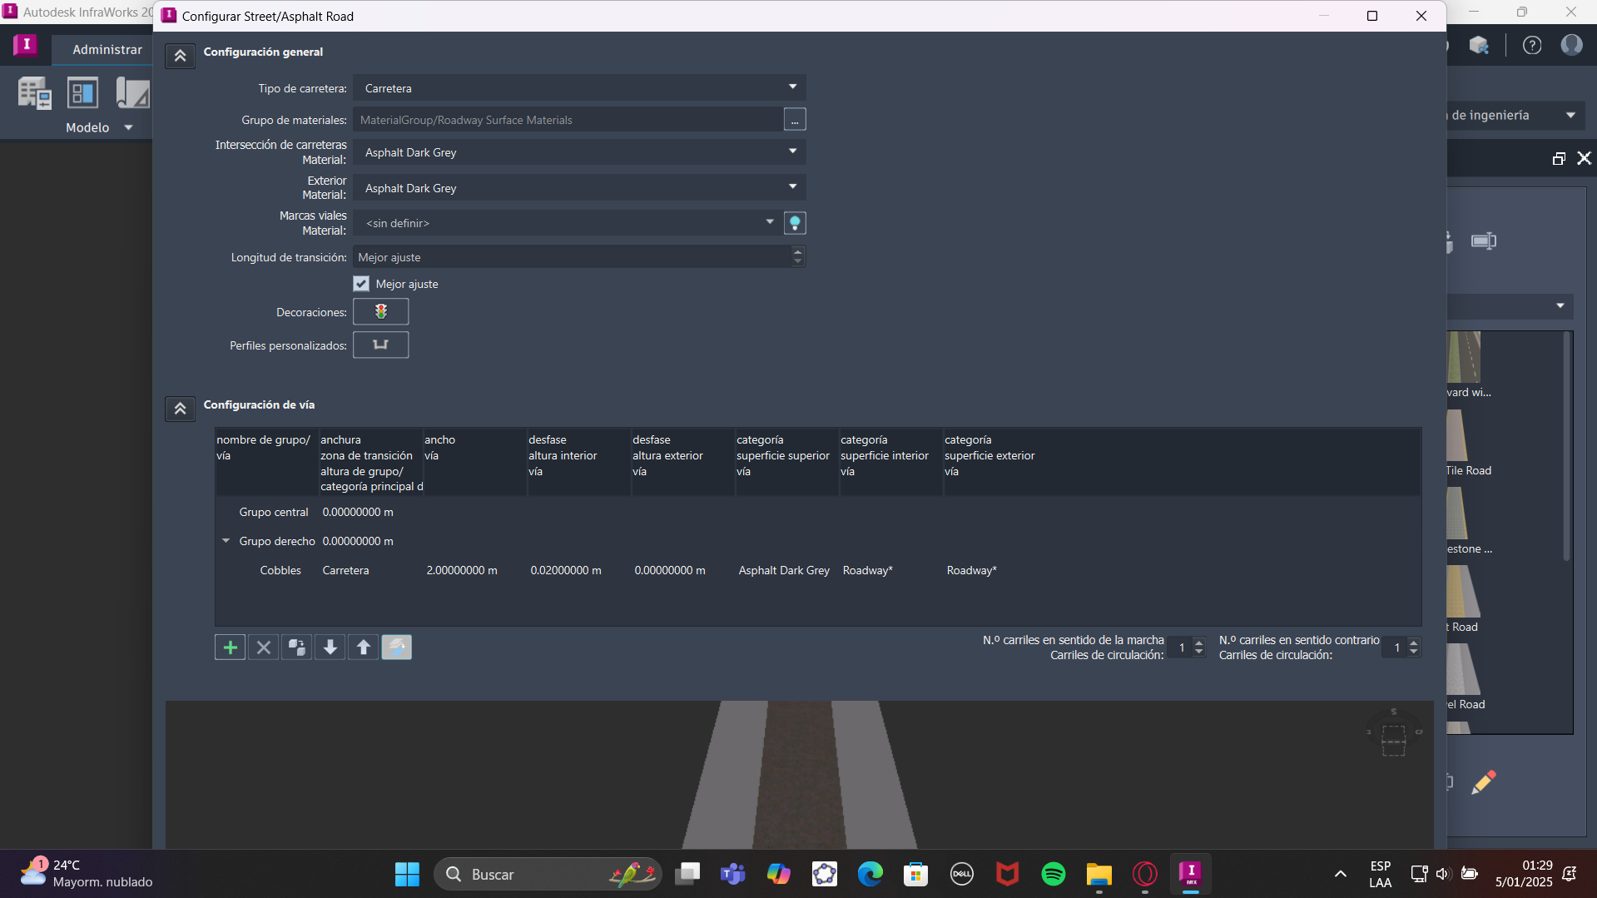Click the light bulb icon beside Marcas viales
The width and height of the screenshot is (1597, 898).
pos(795,223)
